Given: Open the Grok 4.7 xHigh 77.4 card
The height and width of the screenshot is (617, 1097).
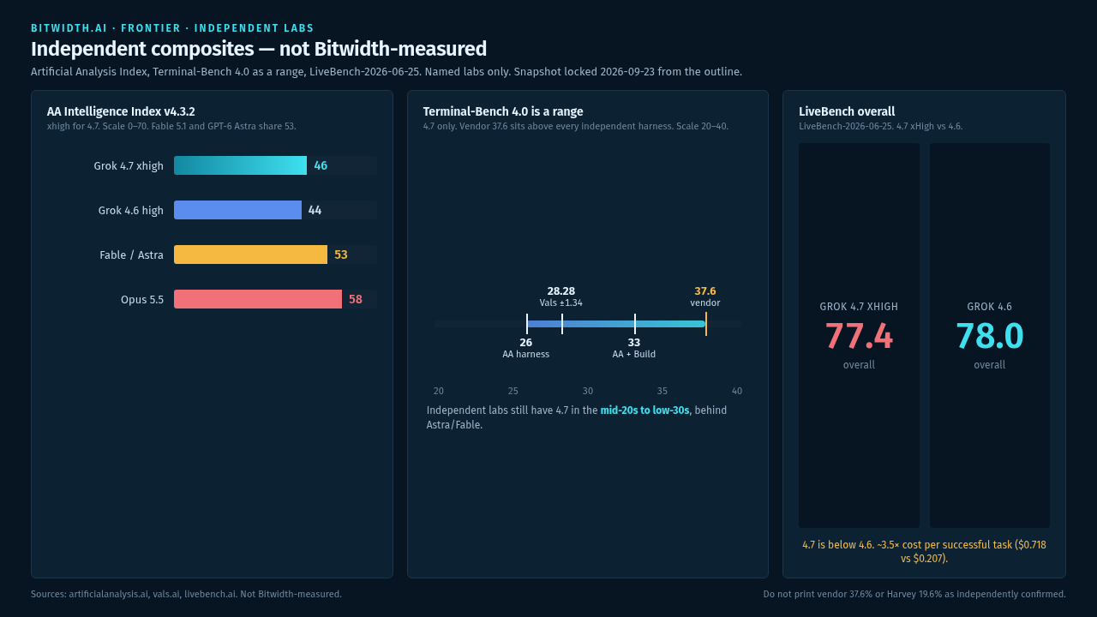Looking at the screenshot, I should (859, 335).
